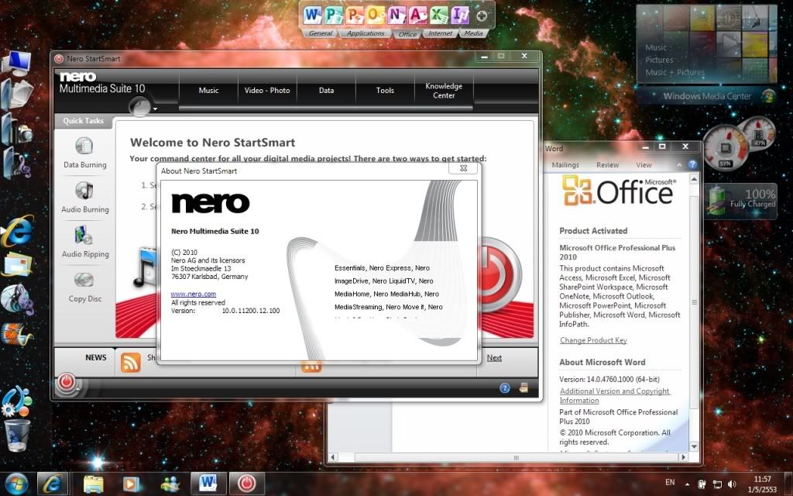Screen dimensions: 793x496
Task: Open the www.nero.com link
Action: point(193,294)
